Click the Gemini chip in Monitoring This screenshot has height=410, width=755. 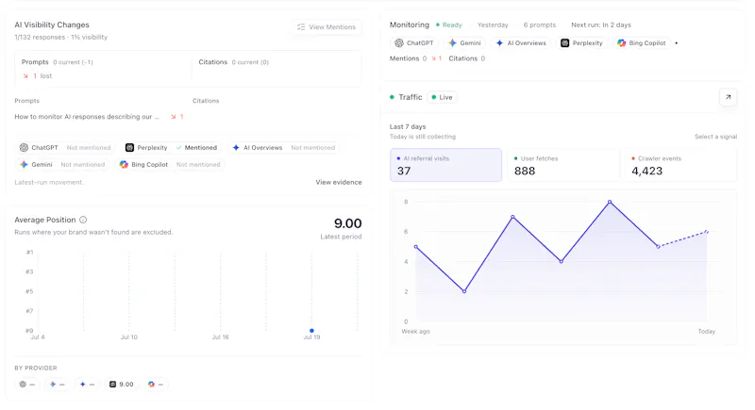(464, 42)
